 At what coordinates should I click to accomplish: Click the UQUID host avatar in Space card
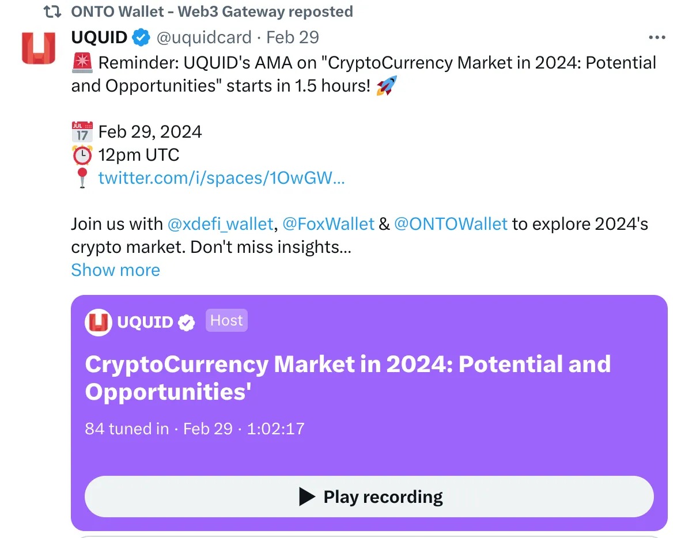[x=98, y=322]
